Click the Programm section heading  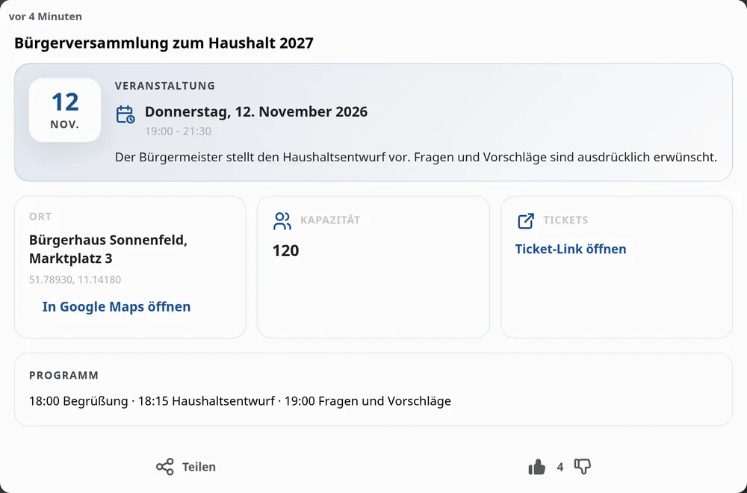coord(63,375)
